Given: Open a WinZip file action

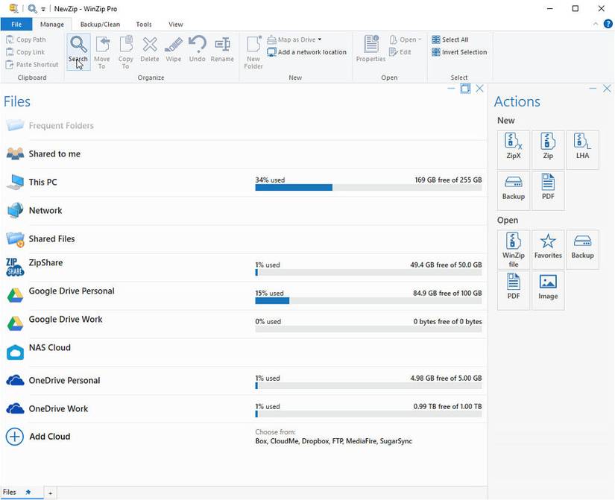Looking at the screenshot, I should [514, 250].
